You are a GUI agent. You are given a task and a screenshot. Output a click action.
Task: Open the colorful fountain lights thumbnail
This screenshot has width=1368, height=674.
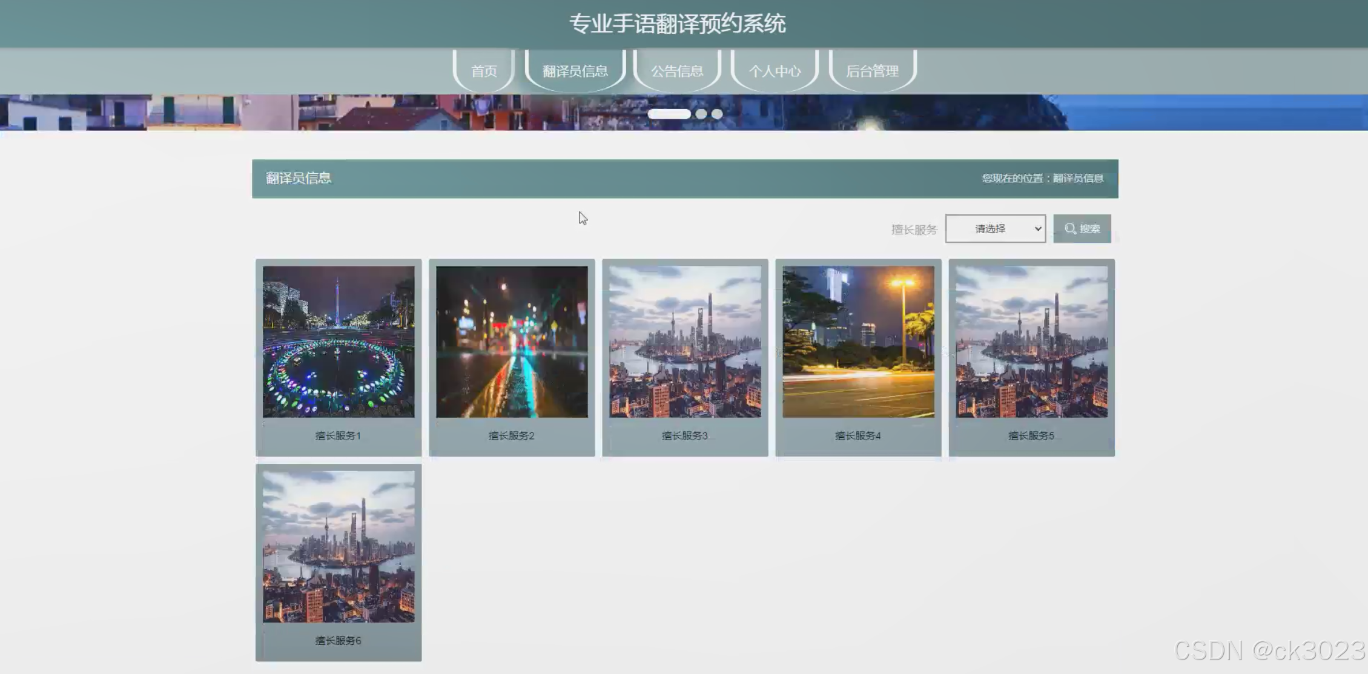(x=339, y=342)
